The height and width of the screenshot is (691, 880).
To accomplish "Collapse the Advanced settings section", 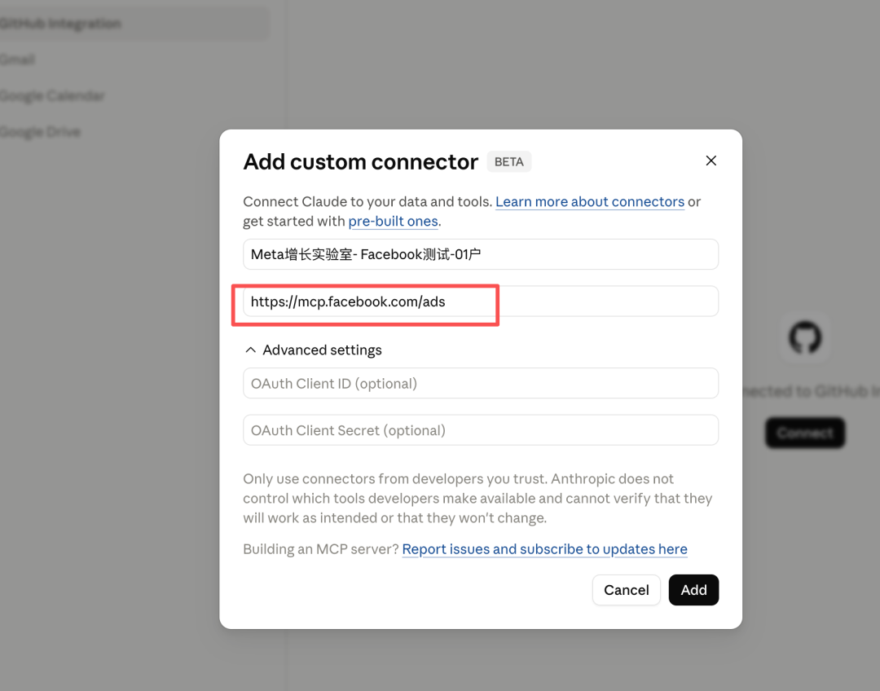I will click(313, 350).
